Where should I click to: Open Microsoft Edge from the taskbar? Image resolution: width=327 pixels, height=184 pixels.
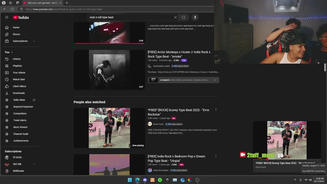[x=137, y=180]
